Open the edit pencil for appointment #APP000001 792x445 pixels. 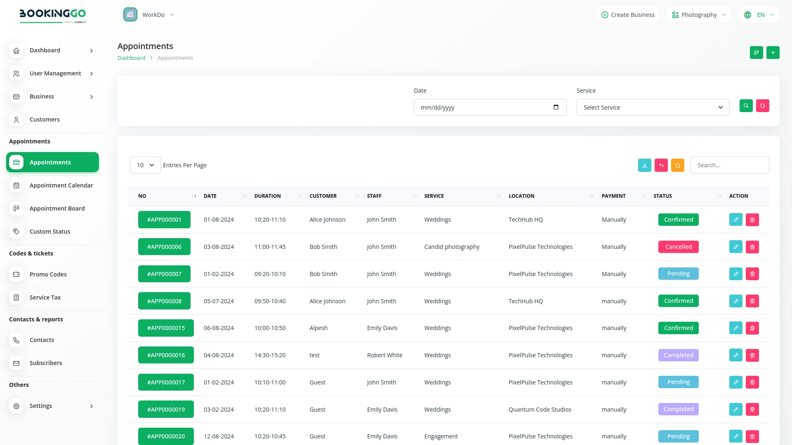[736, 219]
